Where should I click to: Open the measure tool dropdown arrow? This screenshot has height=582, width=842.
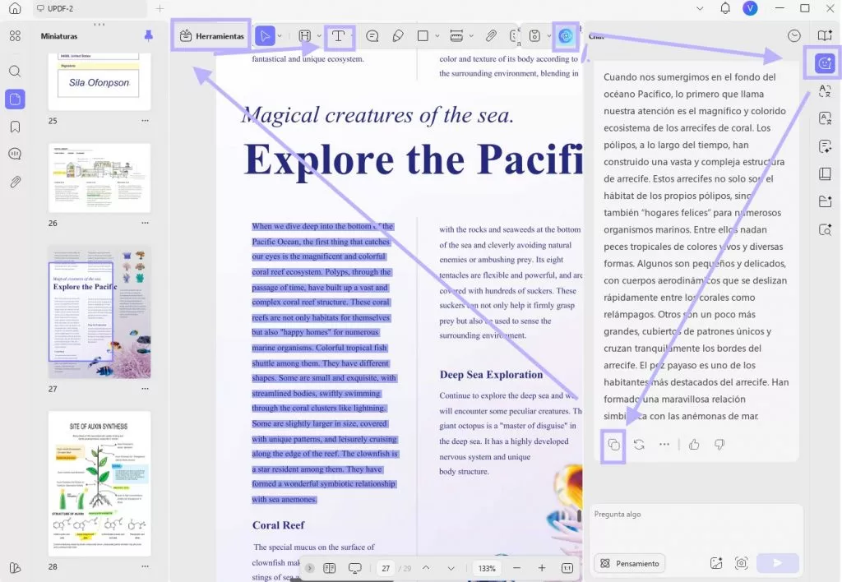(x=471, y=36)
